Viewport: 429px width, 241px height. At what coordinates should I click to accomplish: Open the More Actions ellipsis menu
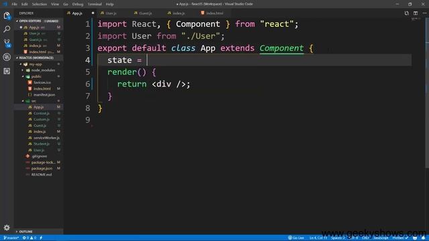coord(424,13)
